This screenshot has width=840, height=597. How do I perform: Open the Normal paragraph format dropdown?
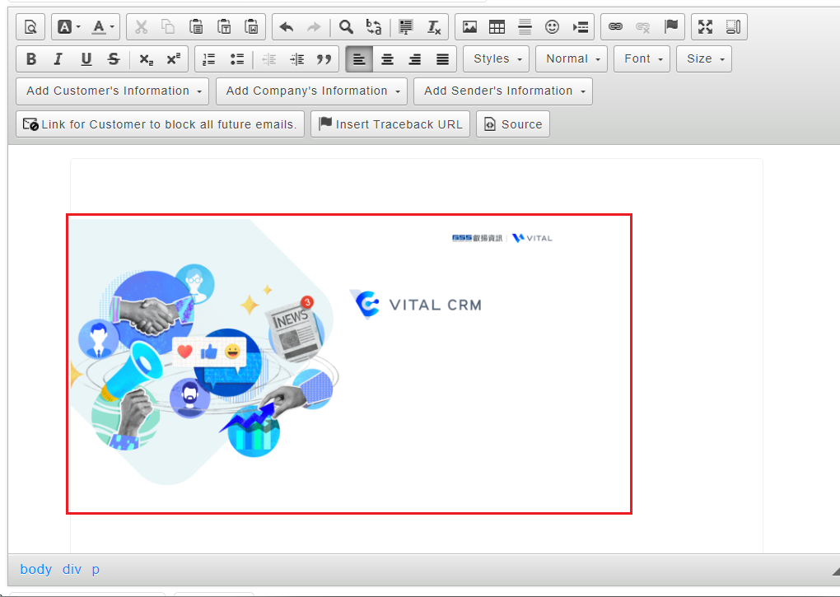[x=572, y=59]
